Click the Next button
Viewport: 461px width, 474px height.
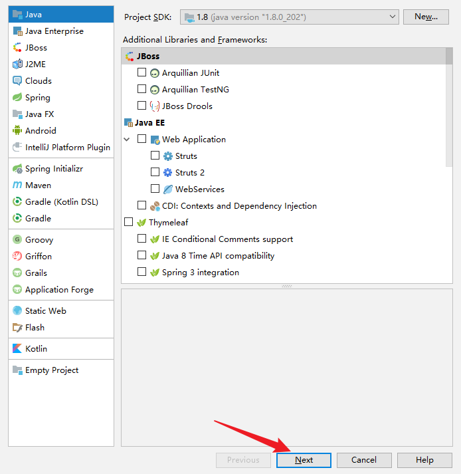(304, 460)
